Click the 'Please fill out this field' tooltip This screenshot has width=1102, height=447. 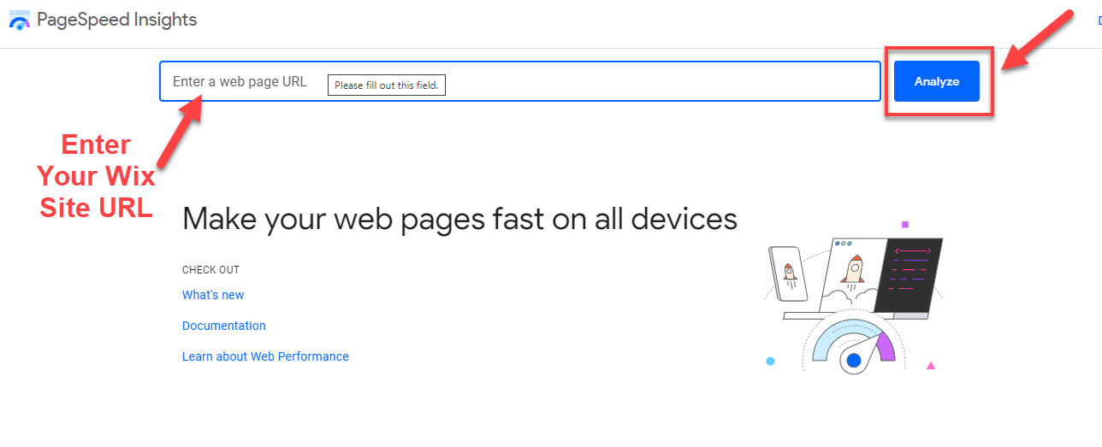[387, 85]
